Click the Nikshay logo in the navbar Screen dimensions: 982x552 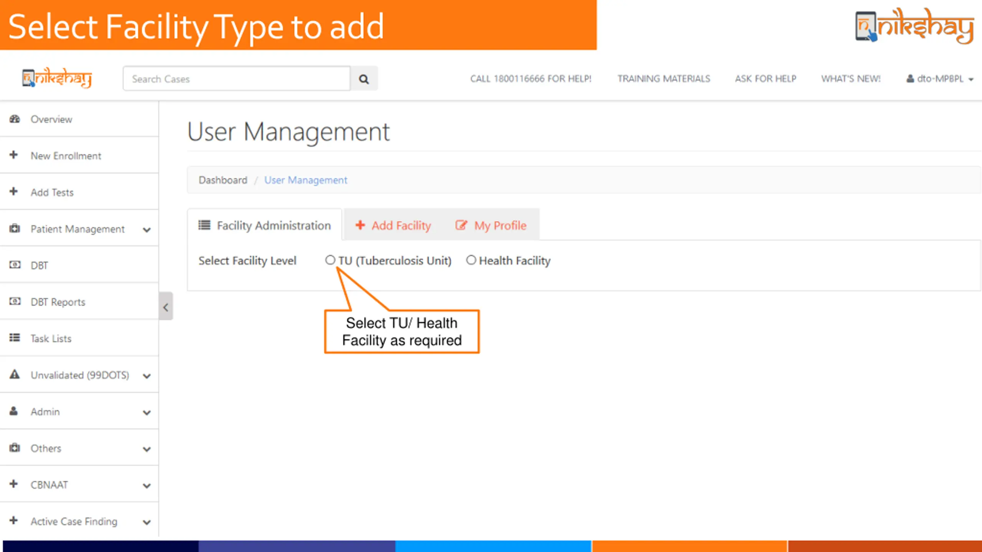pyautogui.click(x=57, y=78)
